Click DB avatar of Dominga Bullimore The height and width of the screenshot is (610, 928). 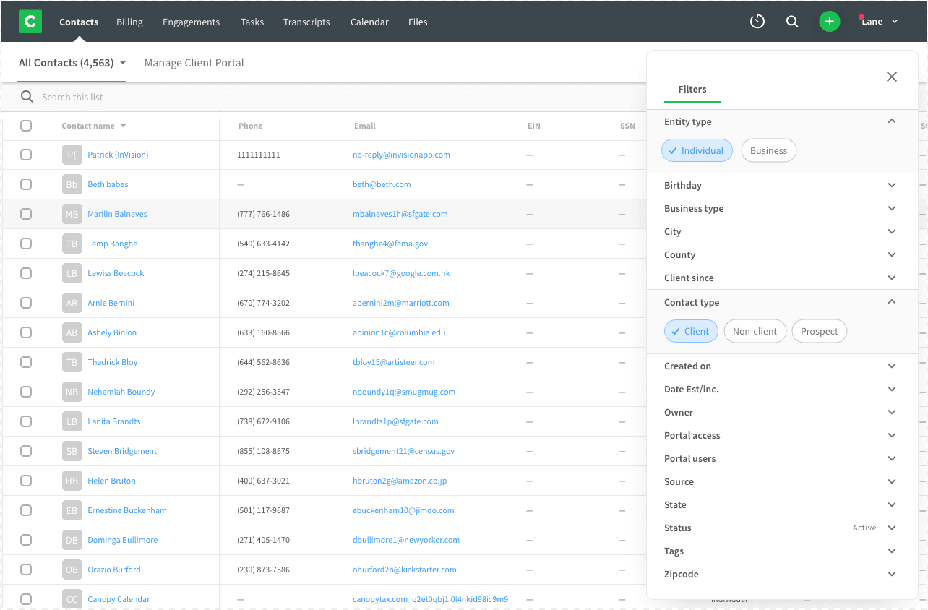pyautogui.click(x=72, y=540)
